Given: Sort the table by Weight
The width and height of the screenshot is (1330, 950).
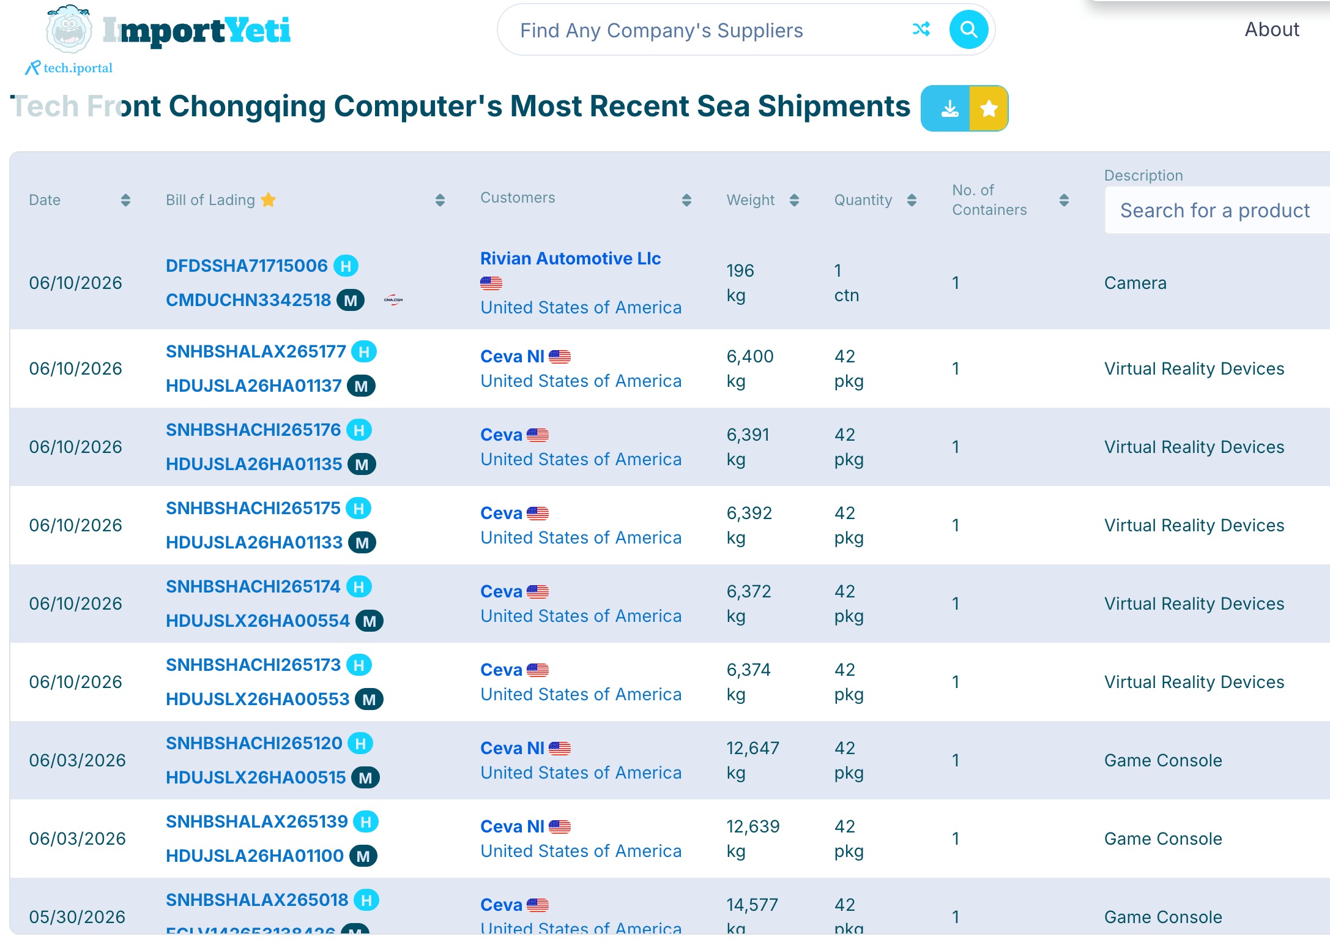Looking at the screenshot, I should point(794,200).
